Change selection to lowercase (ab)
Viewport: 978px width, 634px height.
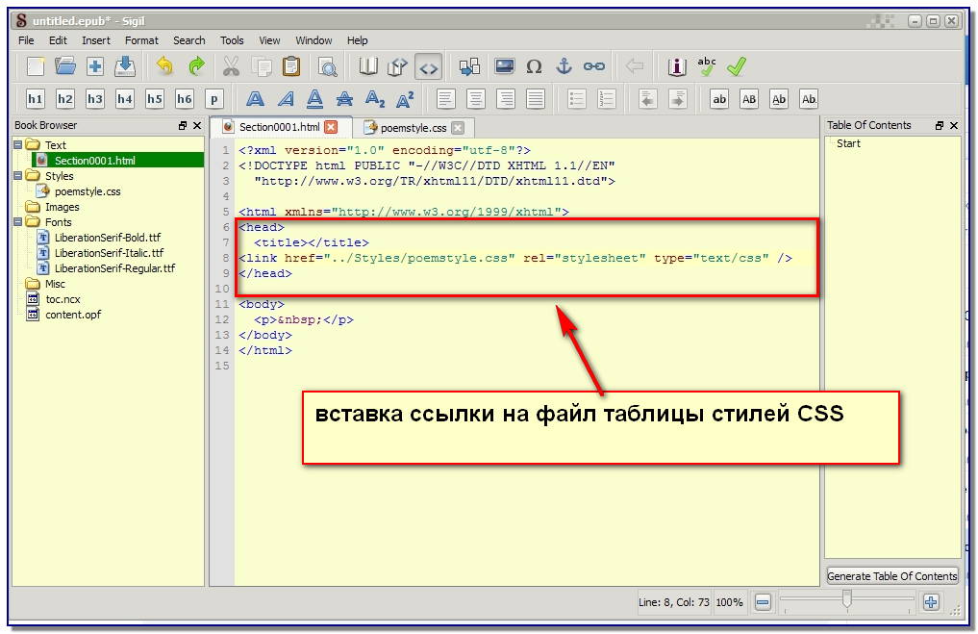point(719,98)
